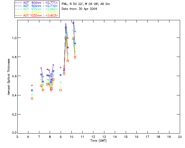
Task: Click the 12 tick label on time axis
Action: point(93,137)
